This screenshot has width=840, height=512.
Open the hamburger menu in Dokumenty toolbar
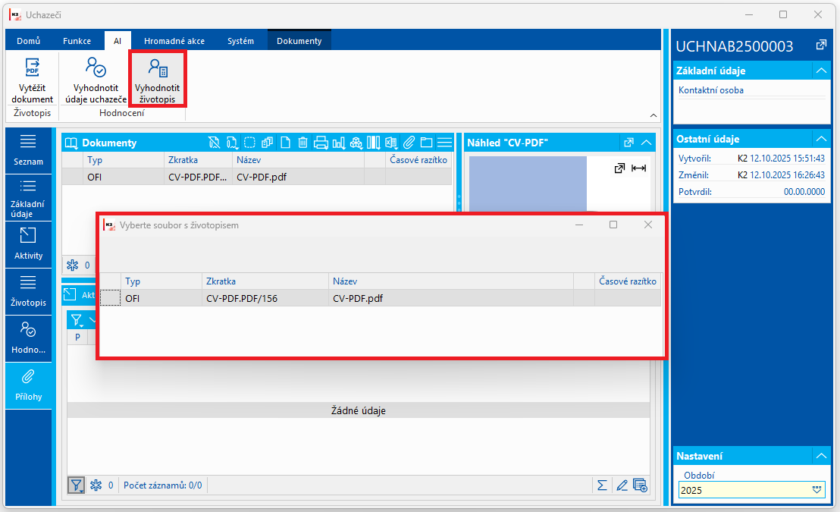click(444, 143)
